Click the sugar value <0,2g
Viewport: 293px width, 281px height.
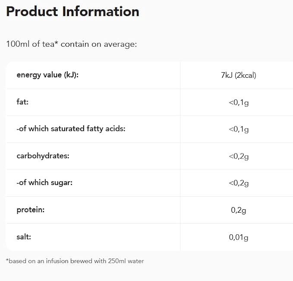click(x=239, y=183)
